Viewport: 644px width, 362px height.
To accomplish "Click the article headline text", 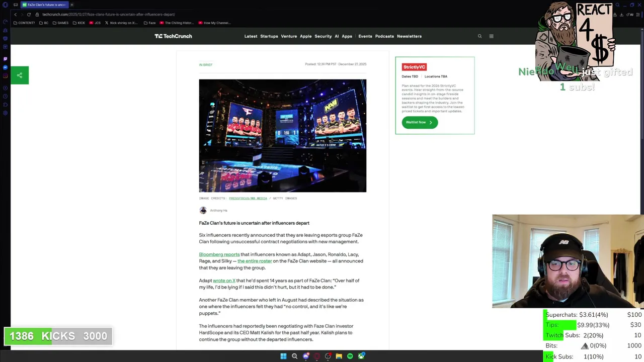I will [x=254, y=223].
